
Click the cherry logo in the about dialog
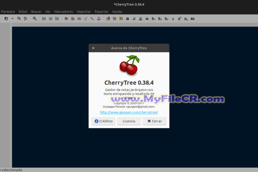(x=129, y=65)
